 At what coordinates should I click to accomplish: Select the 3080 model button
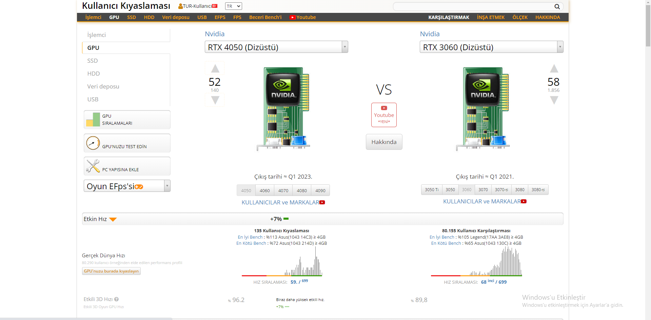(x=520, y=189)
